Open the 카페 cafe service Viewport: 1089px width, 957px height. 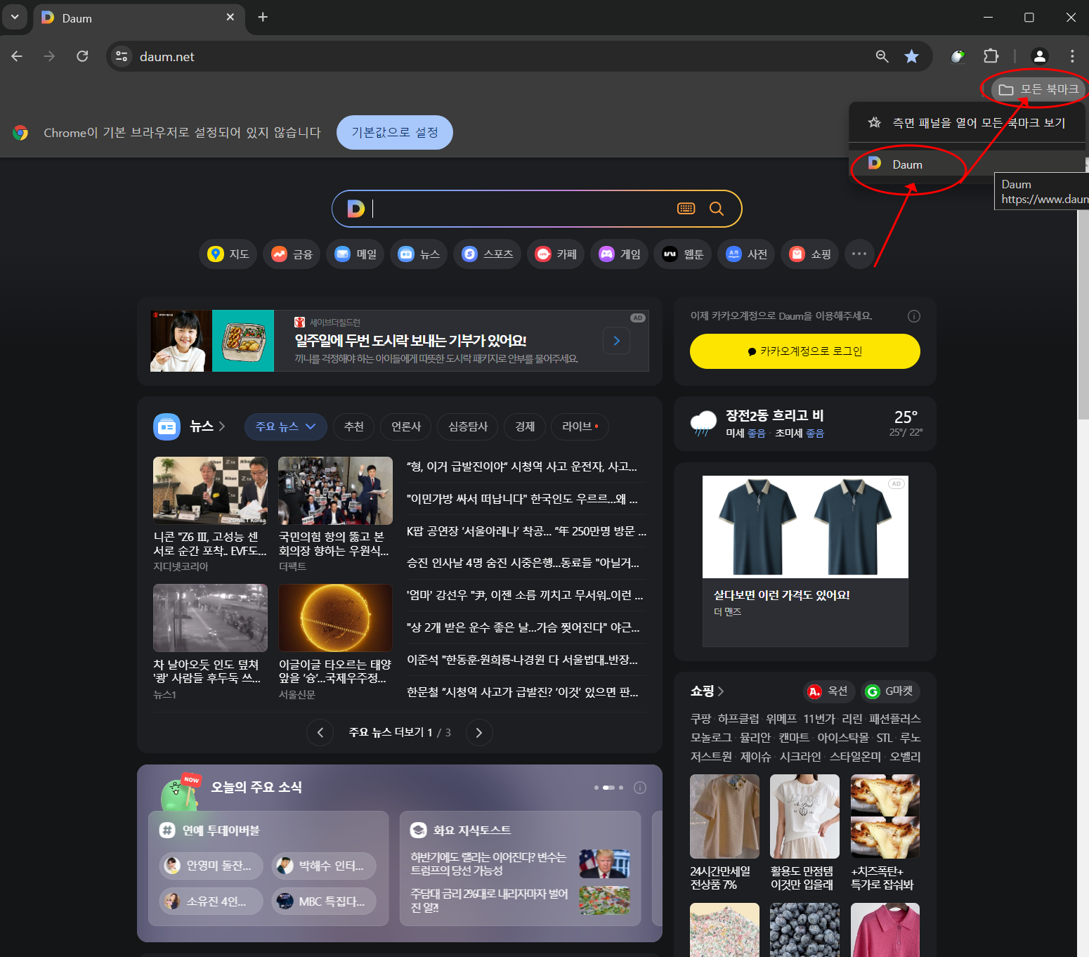556,254
